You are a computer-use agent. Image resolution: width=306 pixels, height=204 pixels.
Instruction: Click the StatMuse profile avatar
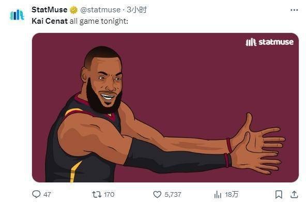click(x=17, y=15)
